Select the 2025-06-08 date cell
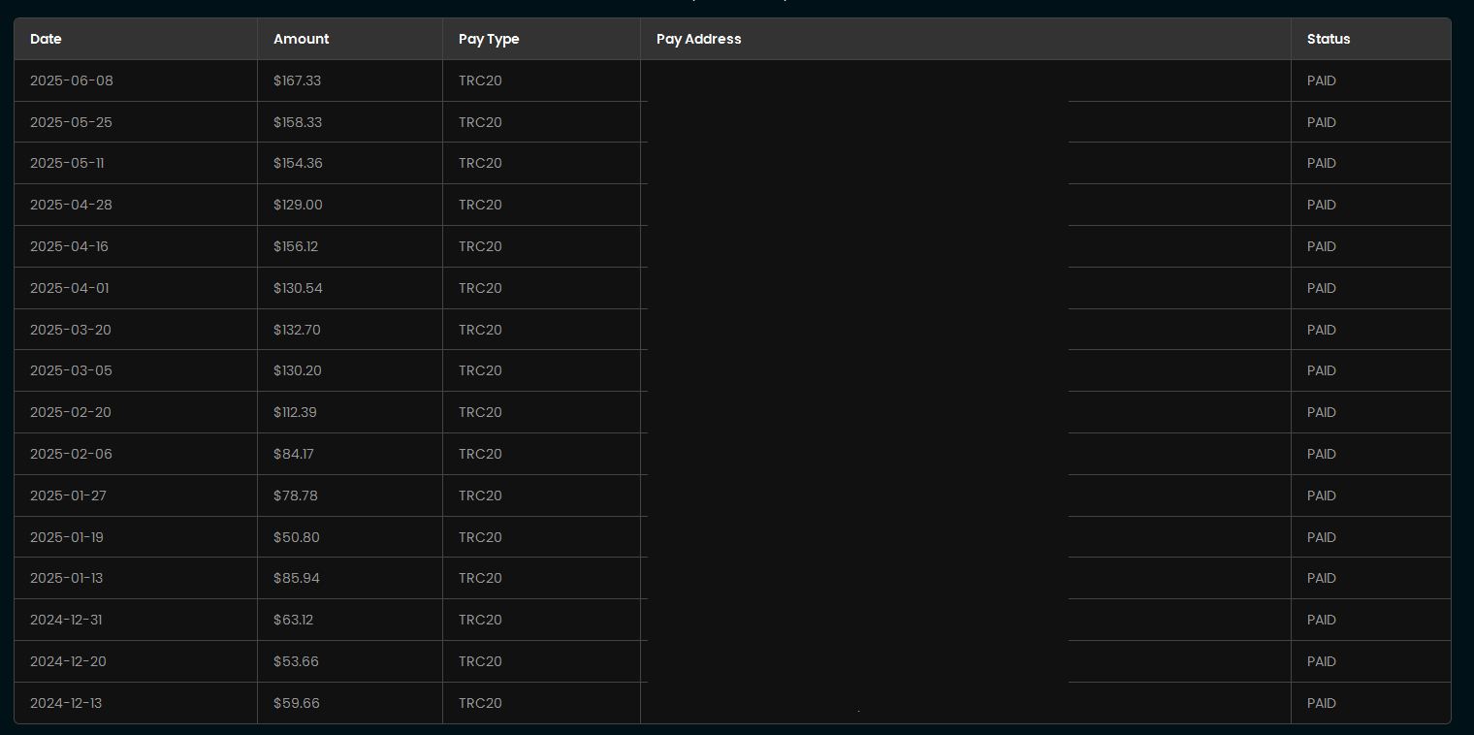This screenshot has width=1474, height=735. tap(72, 80)
